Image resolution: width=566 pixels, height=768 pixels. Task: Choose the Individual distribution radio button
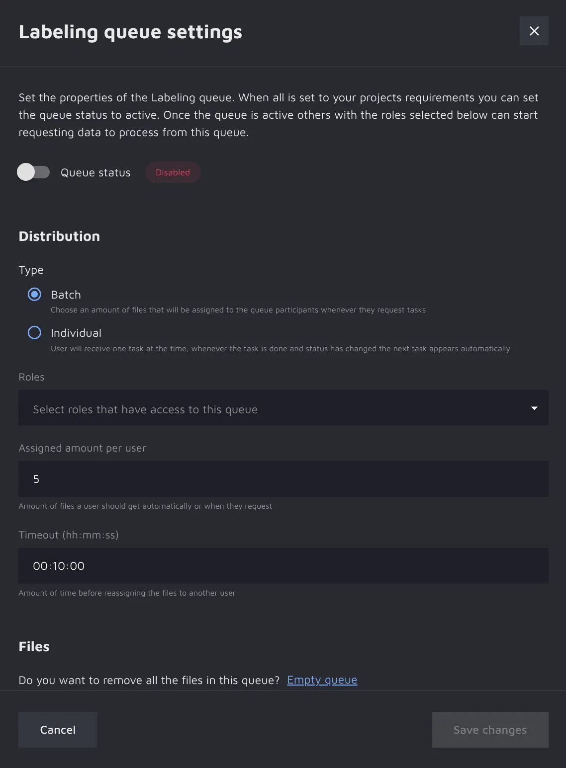[34, 333]
